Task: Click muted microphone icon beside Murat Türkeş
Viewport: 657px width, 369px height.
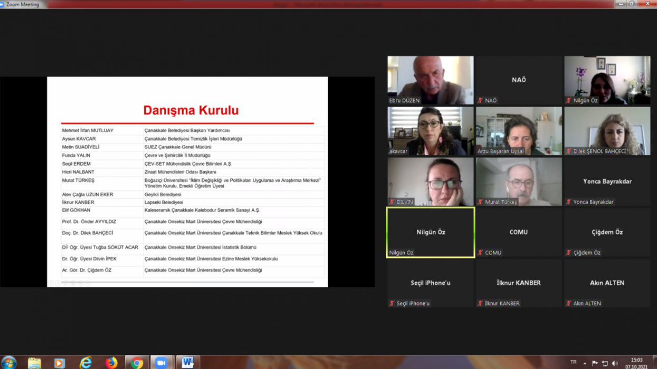Action: 480,202
